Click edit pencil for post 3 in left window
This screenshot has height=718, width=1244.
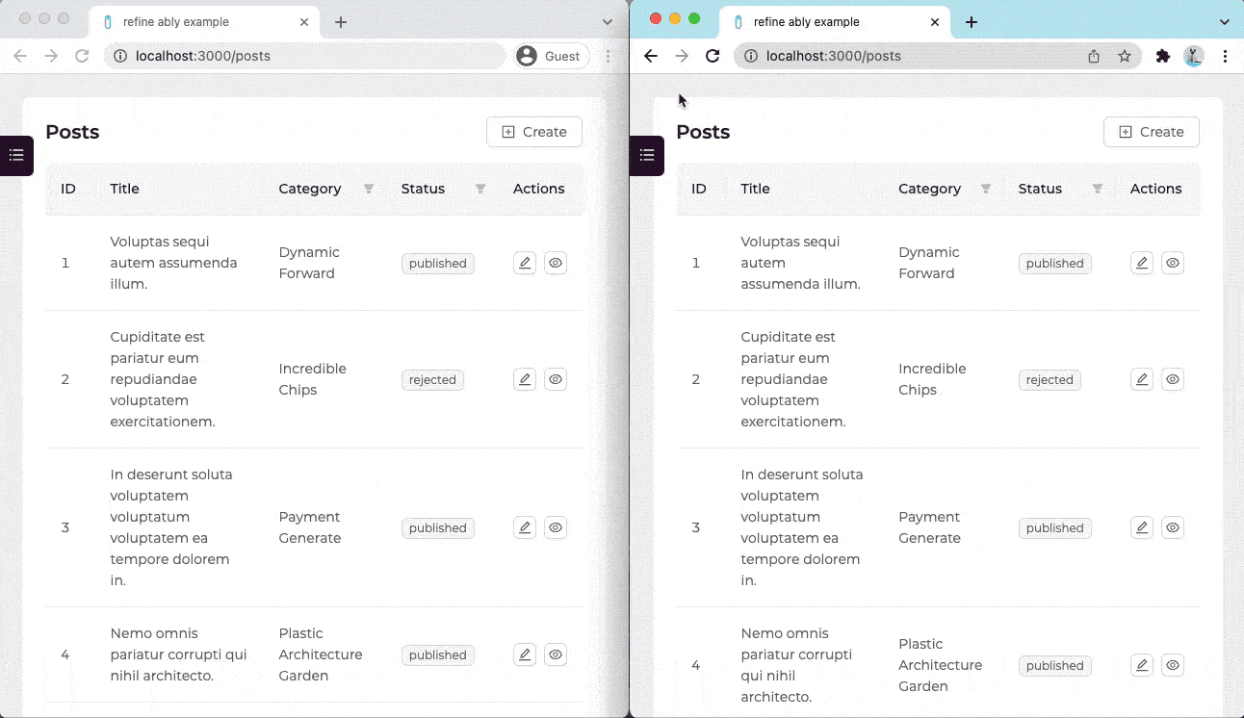(x=525, y=527)
